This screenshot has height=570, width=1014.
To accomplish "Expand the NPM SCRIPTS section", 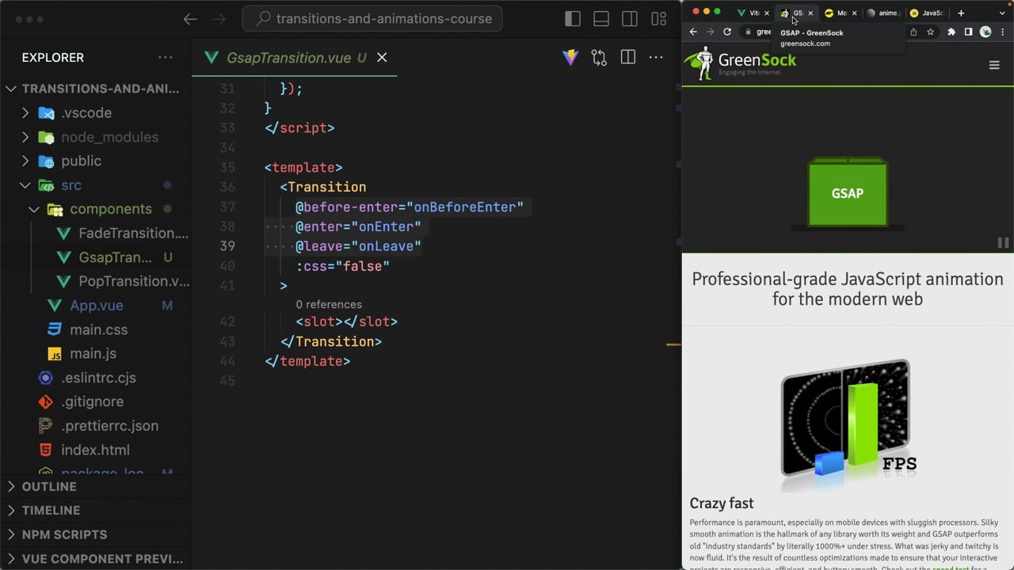I will [96, 534].
